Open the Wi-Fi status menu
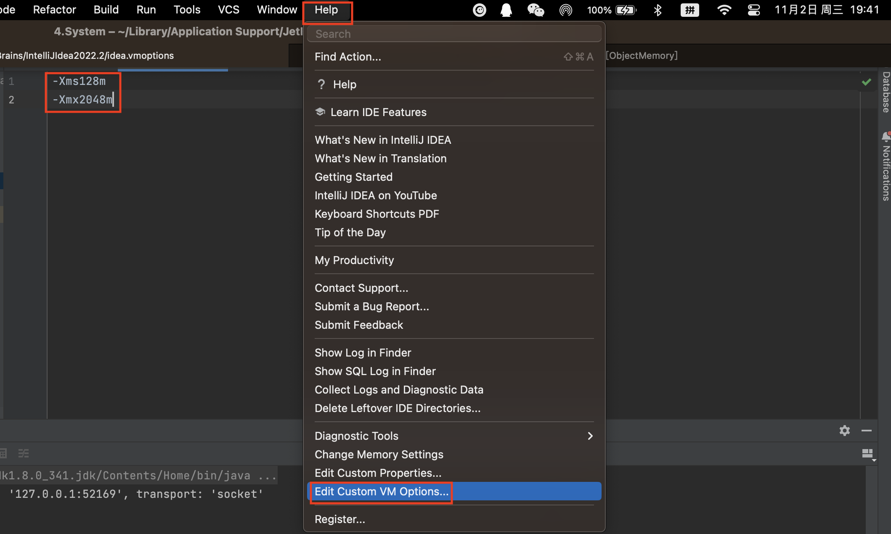Viewport: 891px width, 534px height. 724,10
